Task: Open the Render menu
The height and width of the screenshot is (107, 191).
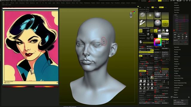Action: 93,3
